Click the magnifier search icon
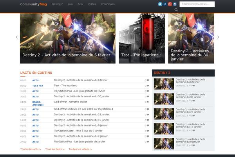 tap(176, 9)
